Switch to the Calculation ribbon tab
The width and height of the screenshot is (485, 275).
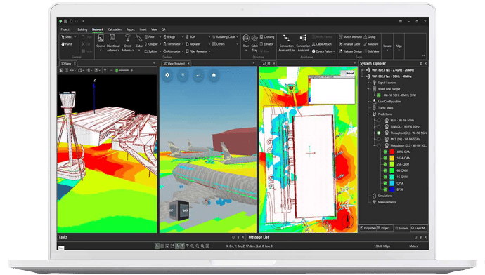[x=115, y=29]
